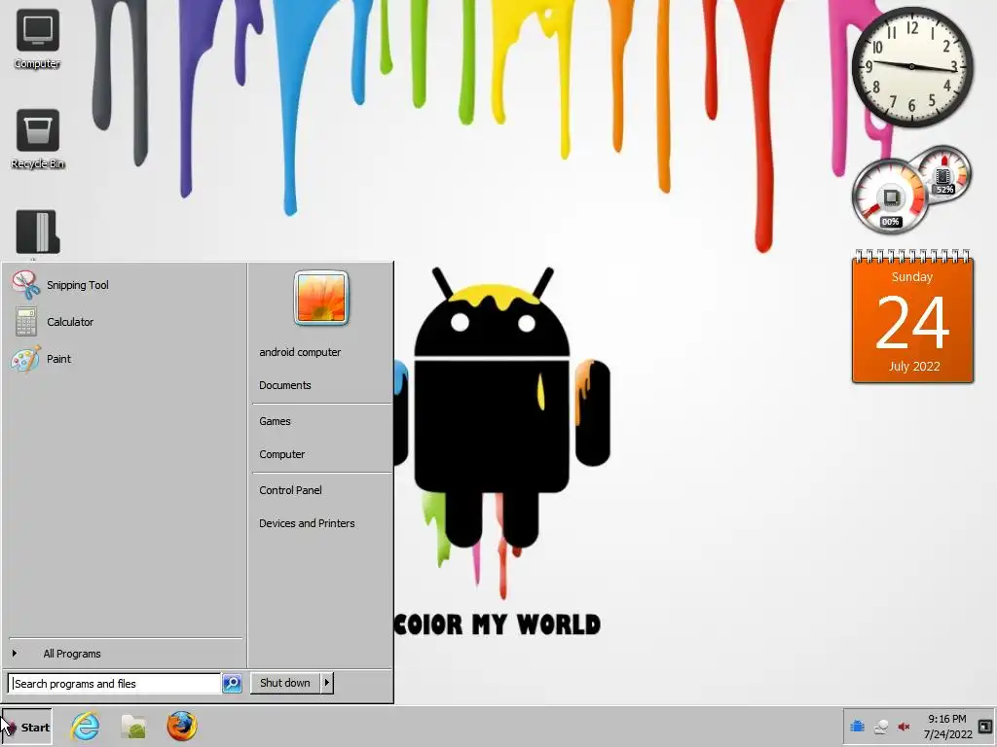997x747 pixels.
Task: Open the file explorer folder taskbar icon
Action: coord(133,727)
